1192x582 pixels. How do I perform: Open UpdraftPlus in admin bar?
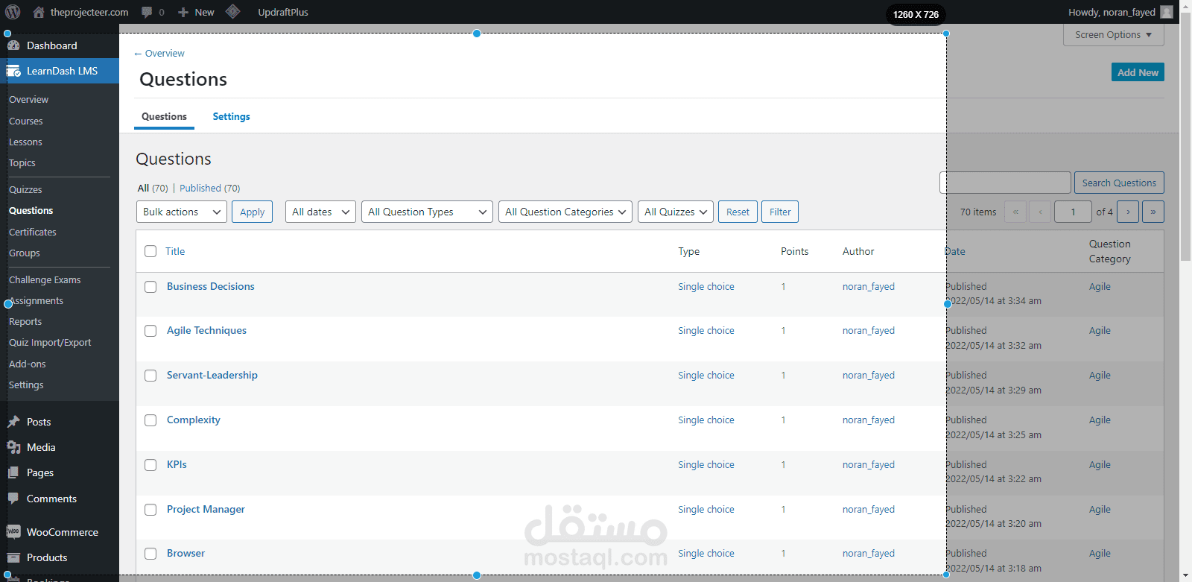tap(283, 12)
